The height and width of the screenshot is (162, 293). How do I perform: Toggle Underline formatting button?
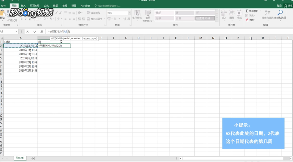[x=30, y=19]
